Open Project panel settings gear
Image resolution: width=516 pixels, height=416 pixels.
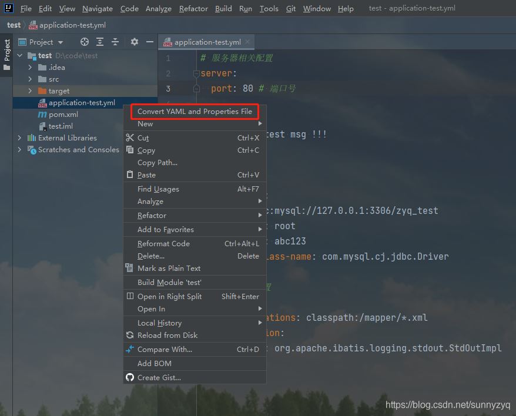[x=135, y=42]
